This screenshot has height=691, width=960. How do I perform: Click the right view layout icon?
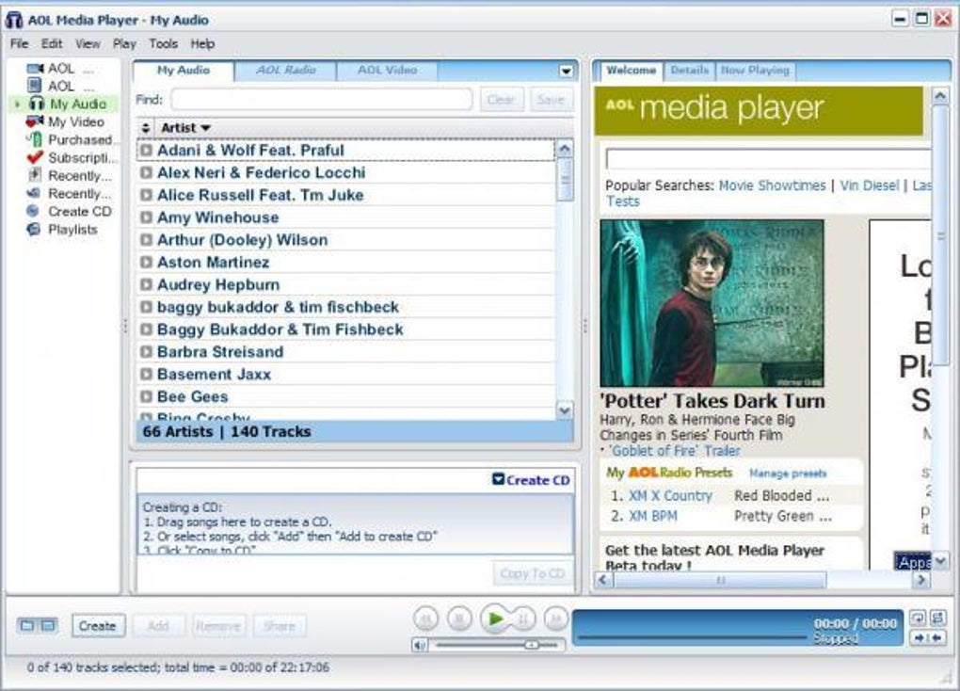point(48,625)
